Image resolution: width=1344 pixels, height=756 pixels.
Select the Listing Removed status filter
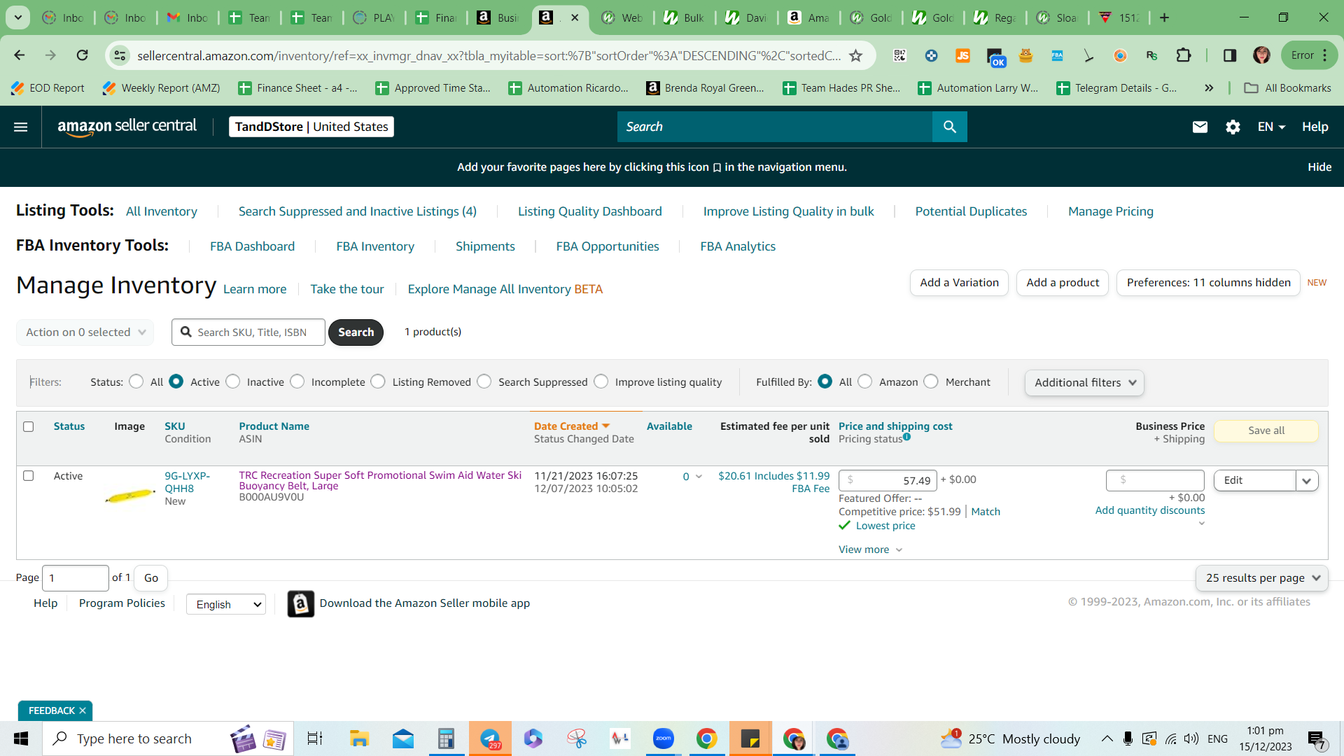click(x=378, y=381)
